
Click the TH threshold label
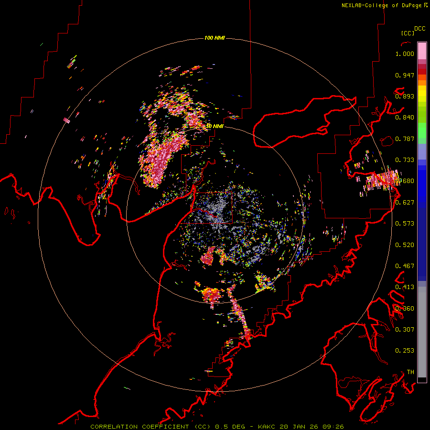coord(410,372)
